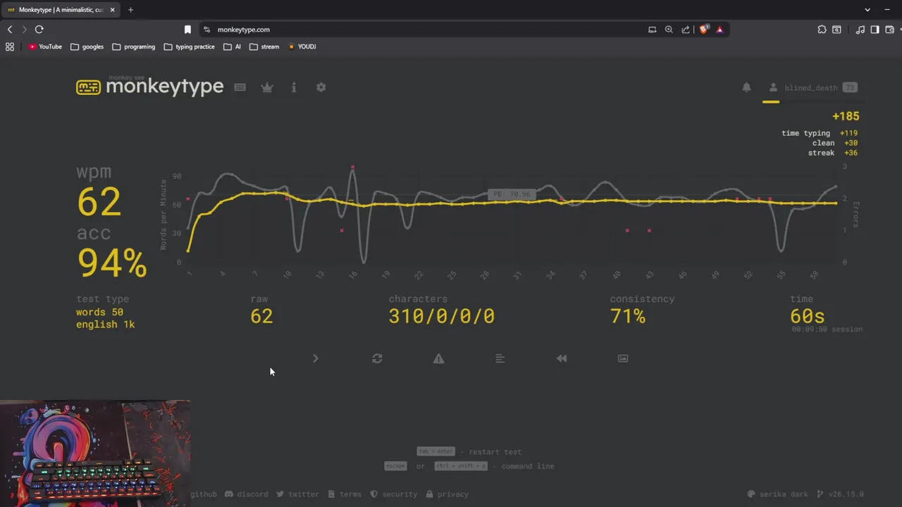Open the leaderboards crown icon
Image resolution: width=902 pixels, height=507 pixels.
[267, 87]
